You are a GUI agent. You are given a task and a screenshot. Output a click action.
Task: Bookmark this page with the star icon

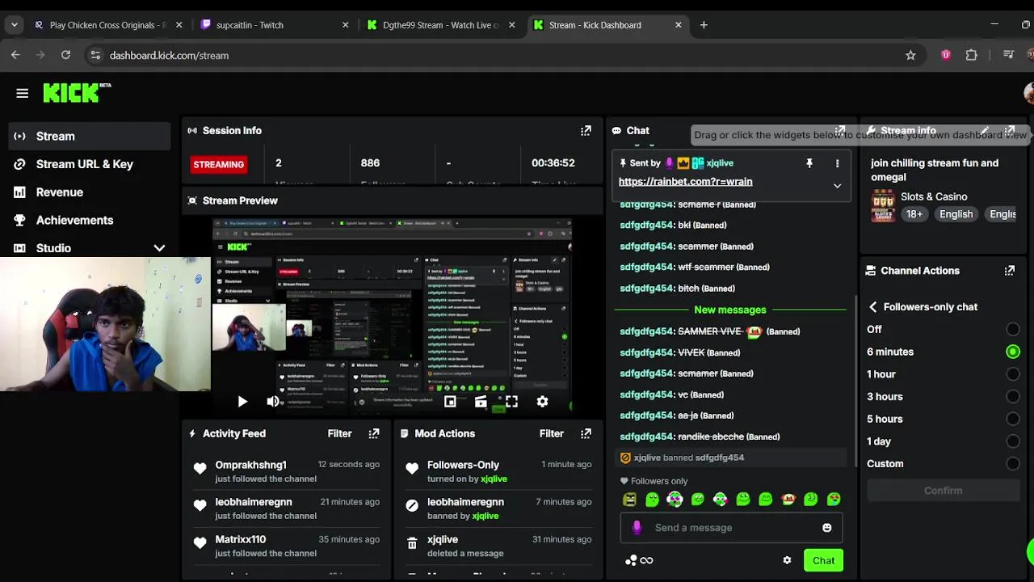pos(910,55)
